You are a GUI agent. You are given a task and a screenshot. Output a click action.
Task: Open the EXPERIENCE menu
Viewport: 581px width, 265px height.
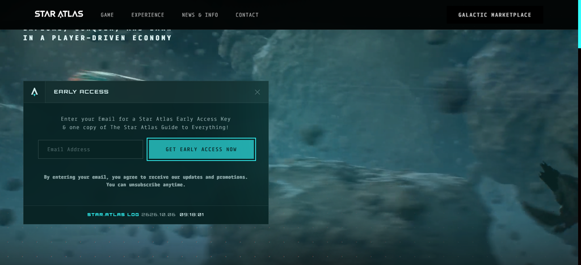pos(148,15)
